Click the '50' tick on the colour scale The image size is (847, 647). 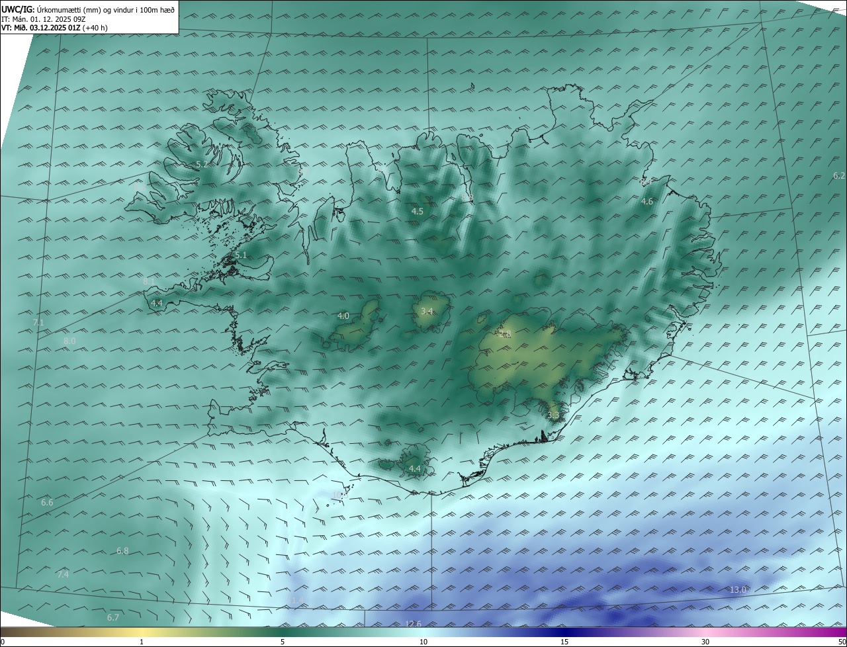click(842, 642)
